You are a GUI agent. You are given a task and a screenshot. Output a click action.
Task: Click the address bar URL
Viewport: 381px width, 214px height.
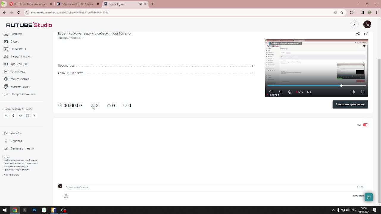[70, 12]
